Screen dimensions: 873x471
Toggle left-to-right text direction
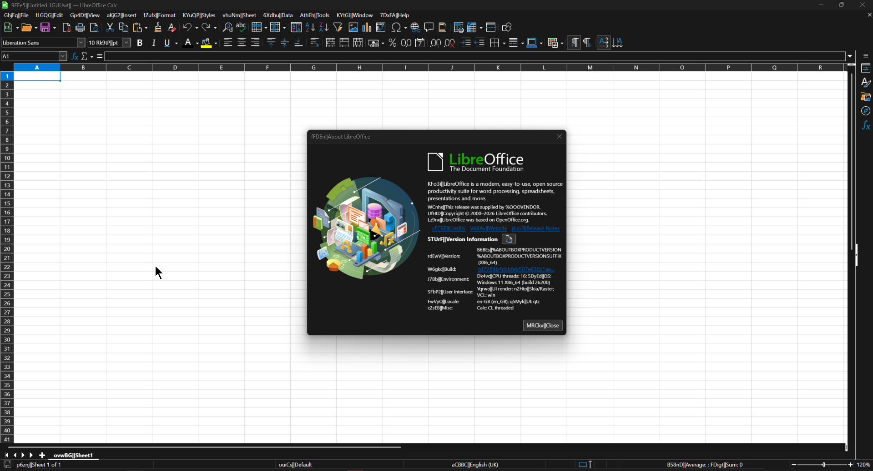pos(574,43)
